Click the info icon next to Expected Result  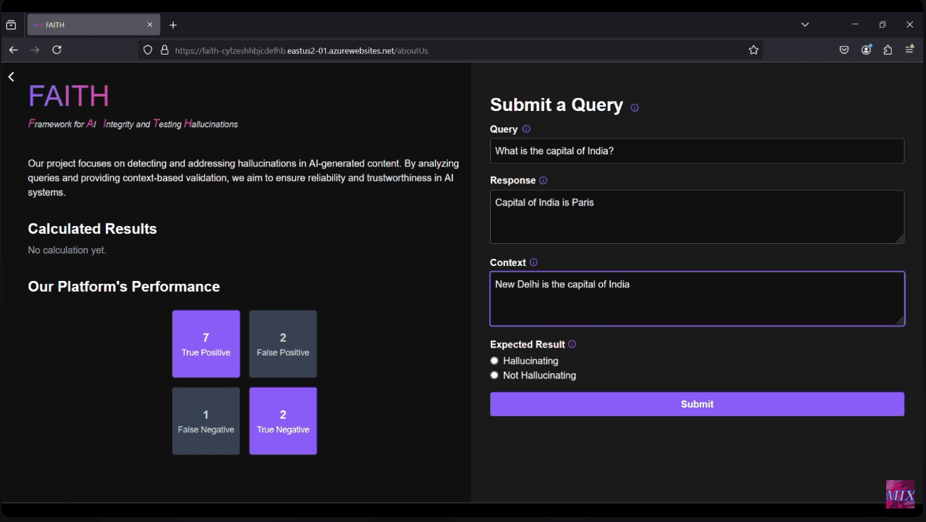(572, 344)
